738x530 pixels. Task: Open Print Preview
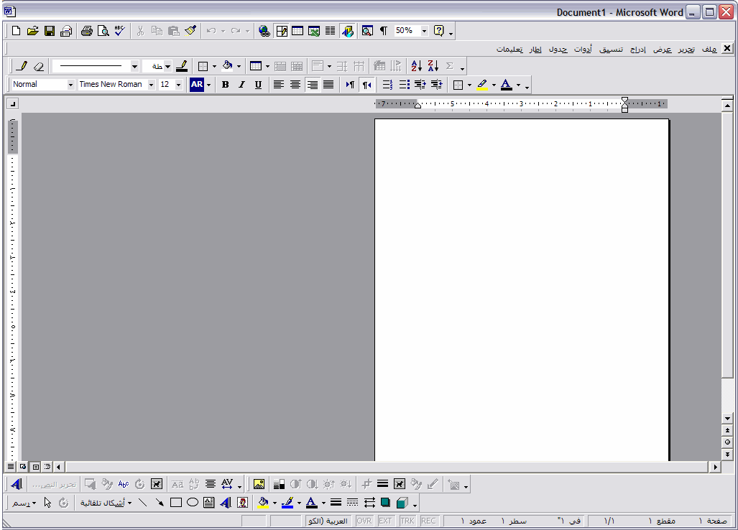[103, 31]
